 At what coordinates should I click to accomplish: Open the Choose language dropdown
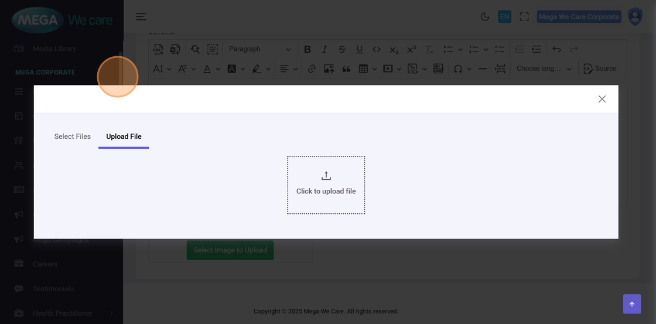coord(544,69)
